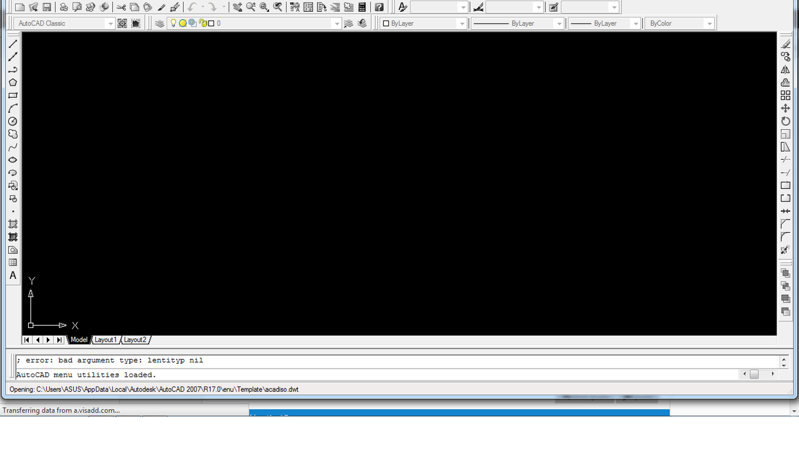This screenshot has height=449, width=799.
Task: Select the Explode modify tool
Action: coord(786,249)
